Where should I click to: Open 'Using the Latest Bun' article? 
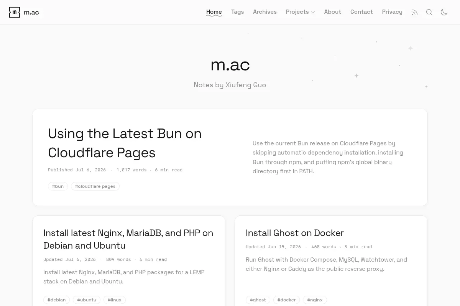125,143
